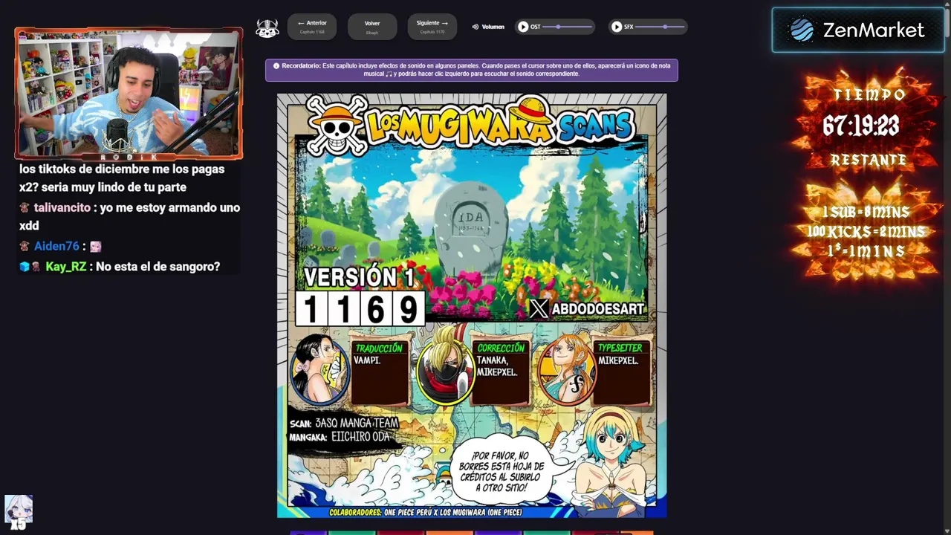The height and width of the screenshot is (535, 951).
Task: Click the chapter number 1169 text
Action: [360, 309]
